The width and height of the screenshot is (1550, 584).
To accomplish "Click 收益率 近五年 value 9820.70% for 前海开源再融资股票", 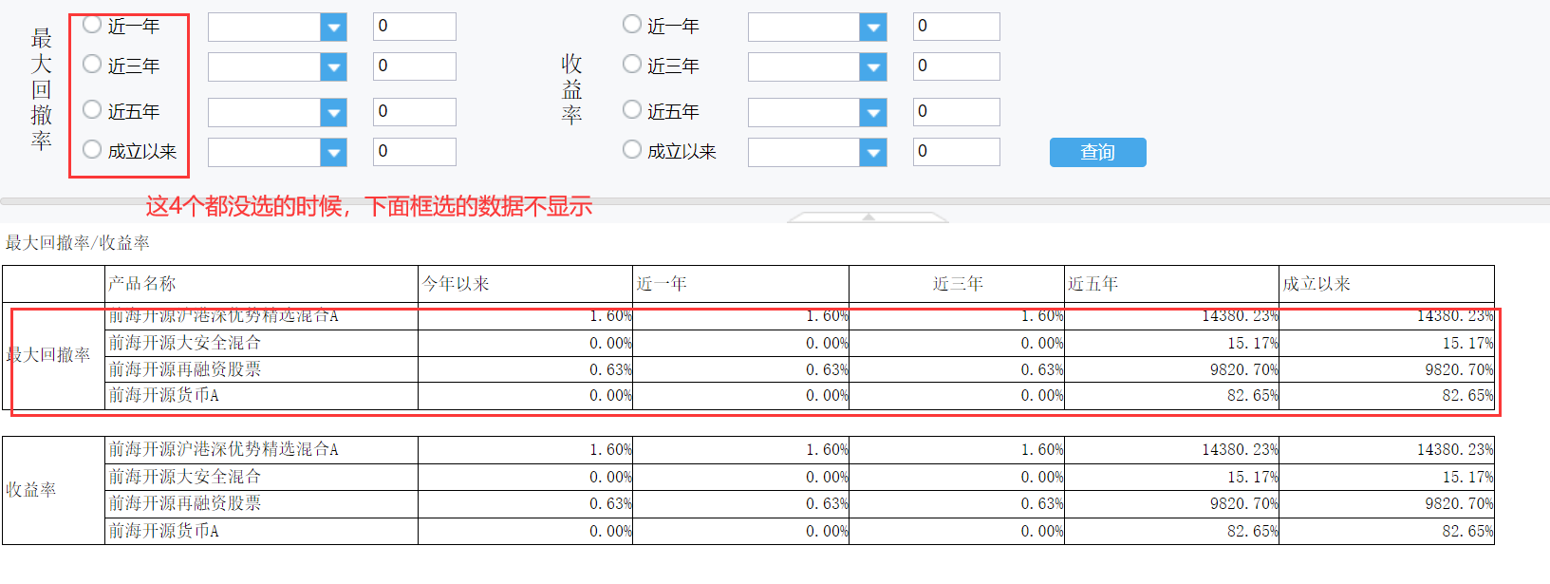I will tap(1243, 503).
